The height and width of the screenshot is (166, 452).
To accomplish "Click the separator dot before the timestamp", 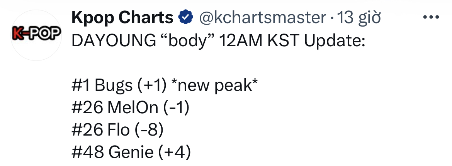I will [332, 18].
